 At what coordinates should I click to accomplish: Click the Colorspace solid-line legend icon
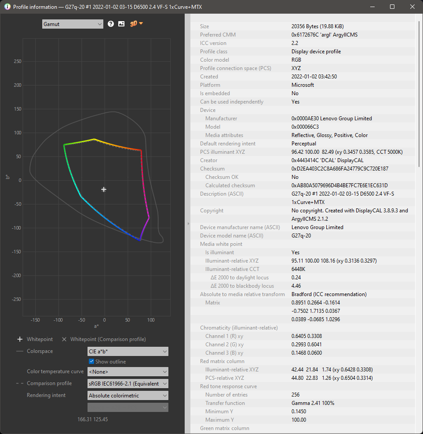point(20,351)
